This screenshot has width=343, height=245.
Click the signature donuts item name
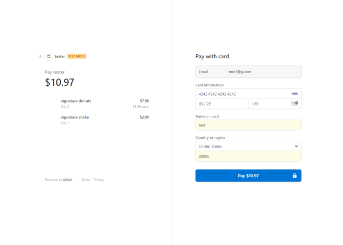[76, 101]
